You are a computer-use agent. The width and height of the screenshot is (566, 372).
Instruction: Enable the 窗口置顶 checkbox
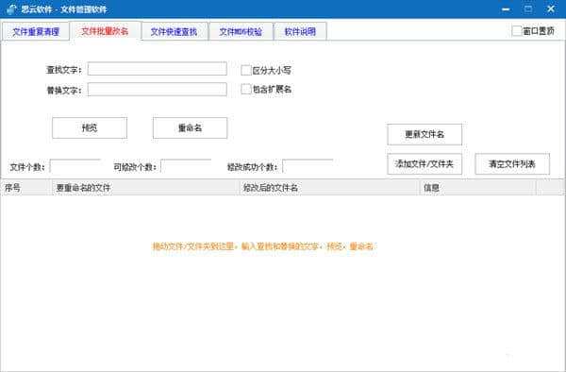(x=517, y=31)
